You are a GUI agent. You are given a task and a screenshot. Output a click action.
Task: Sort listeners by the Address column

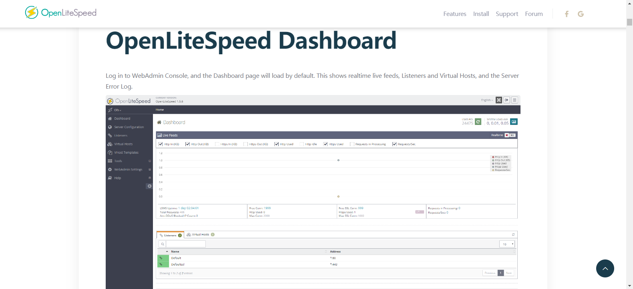[422, 251]
